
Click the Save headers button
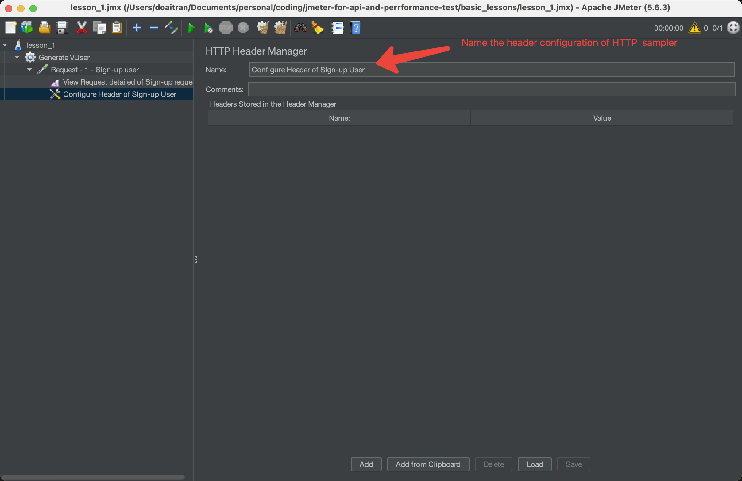[574, 464]
